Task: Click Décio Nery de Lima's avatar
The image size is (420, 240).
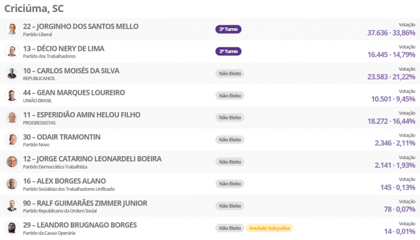Action: pyautogui.click(x=12, y=51)
